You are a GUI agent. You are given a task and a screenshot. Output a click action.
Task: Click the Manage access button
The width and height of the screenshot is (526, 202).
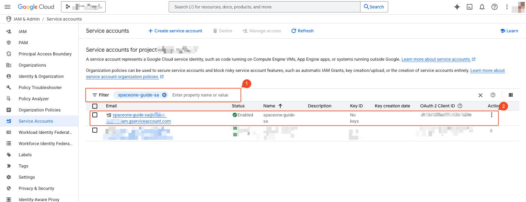coord(262,31)
